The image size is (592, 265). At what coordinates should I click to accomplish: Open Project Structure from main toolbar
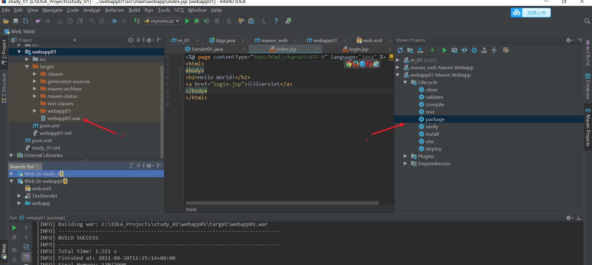[x=251, y=21]
